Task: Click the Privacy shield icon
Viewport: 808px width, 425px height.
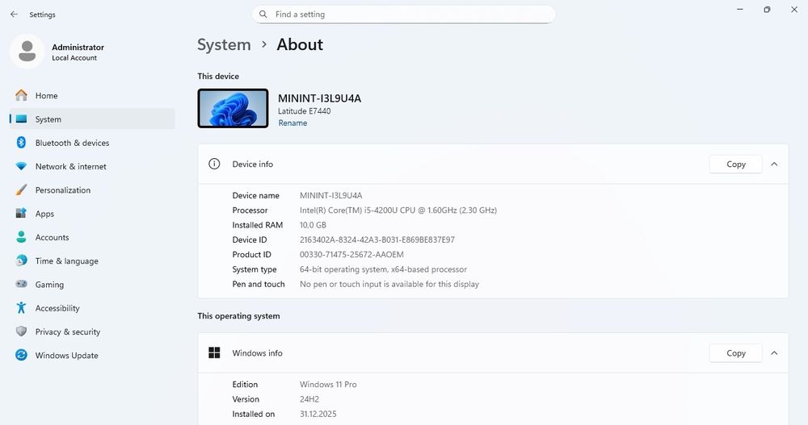Action: [21, 331]
